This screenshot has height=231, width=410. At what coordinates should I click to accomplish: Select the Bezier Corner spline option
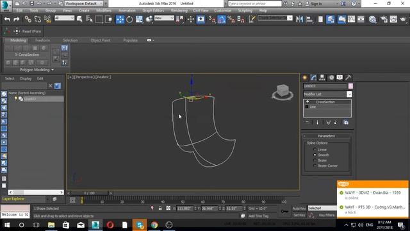(315, 166)
